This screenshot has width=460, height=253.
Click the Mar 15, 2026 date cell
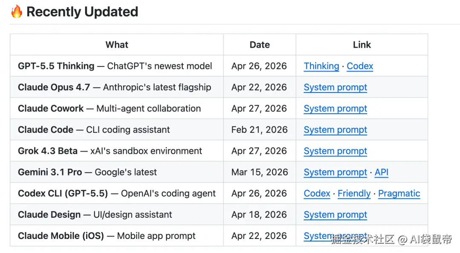tap(260, 172)
